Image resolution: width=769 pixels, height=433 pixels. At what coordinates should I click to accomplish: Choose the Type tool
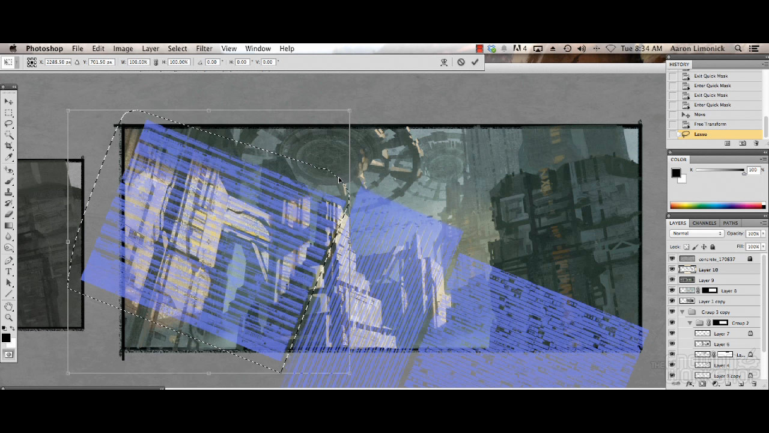(9, 272)
